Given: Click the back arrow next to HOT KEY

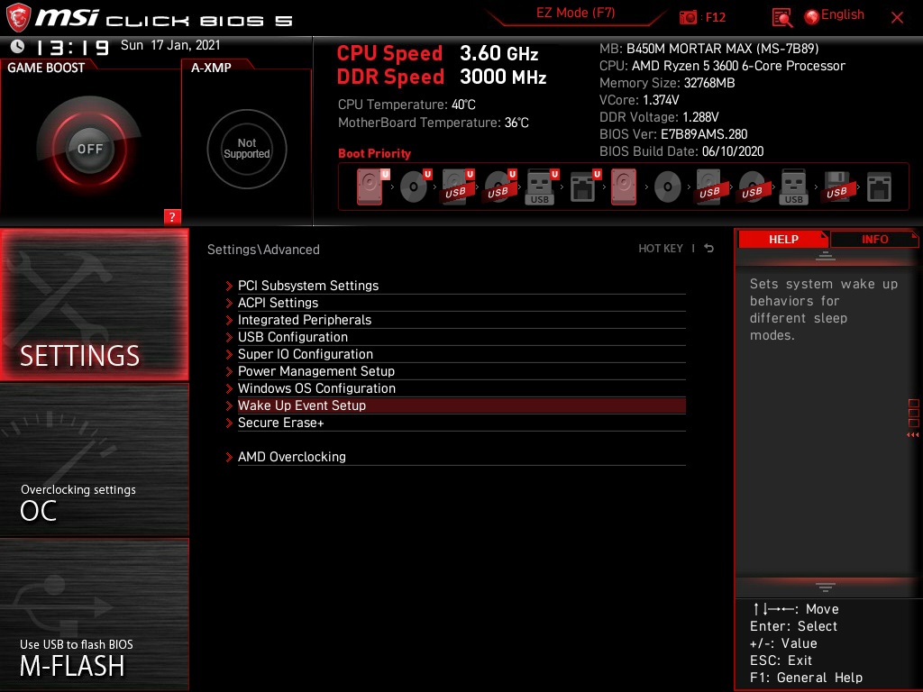Looking at the screenshot, I should [x=709, y=249].
